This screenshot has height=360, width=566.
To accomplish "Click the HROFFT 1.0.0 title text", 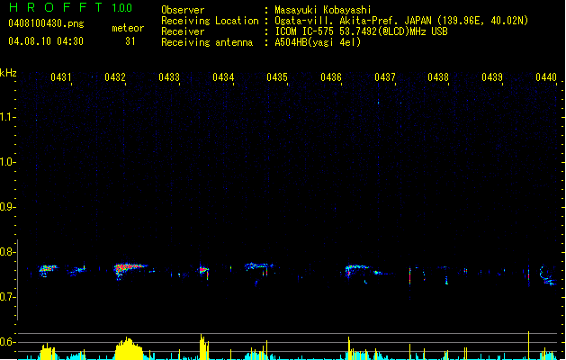I will pos(70,7).
